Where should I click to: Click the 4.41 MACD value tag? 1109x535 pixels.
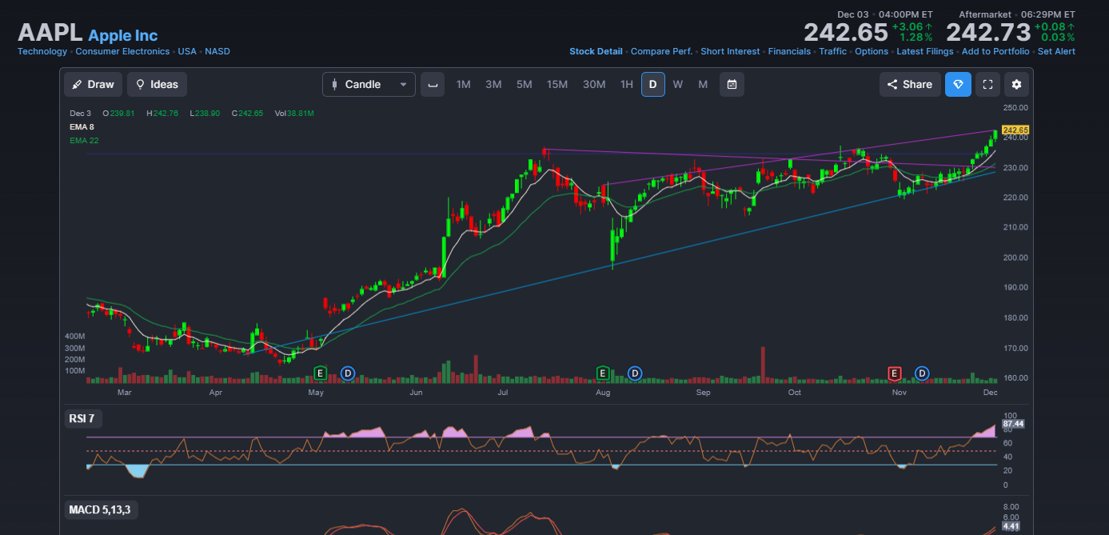tap(1011, 526)
